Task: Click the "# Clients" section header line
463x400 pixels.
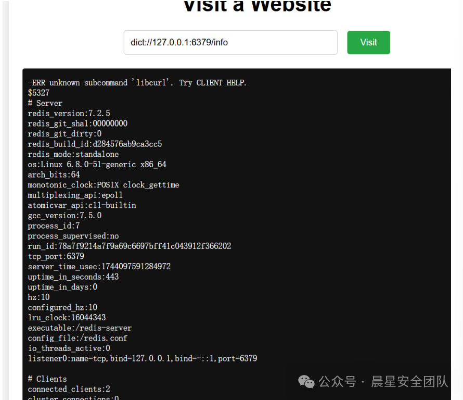Action: point(47,379)
